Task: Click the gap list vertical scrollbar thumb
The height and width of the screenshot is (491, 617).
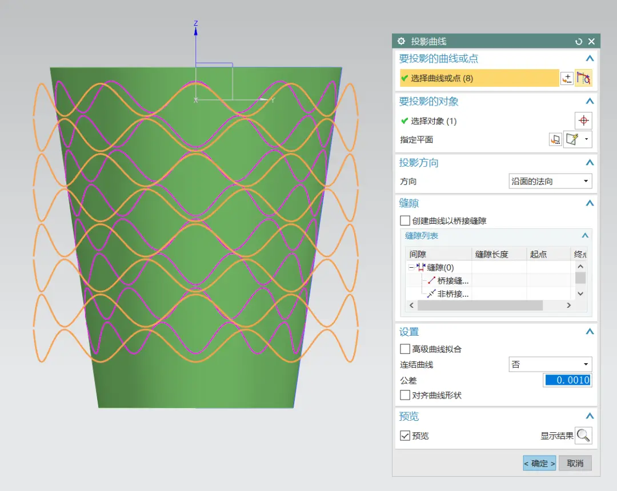Action: tap(580, 277)
